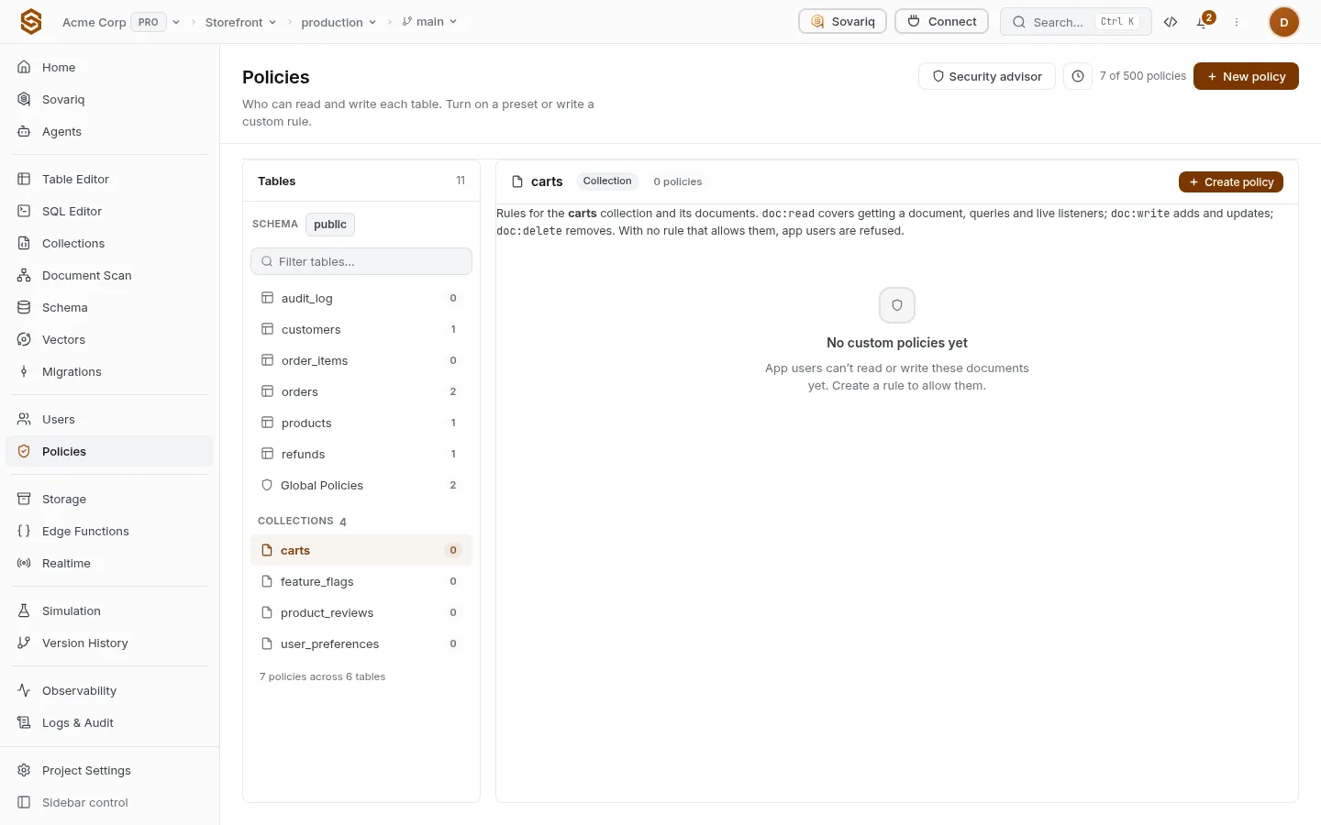Click the Search box in header
Viewport: 1321px width, 825px height.
coord(1075,21)
